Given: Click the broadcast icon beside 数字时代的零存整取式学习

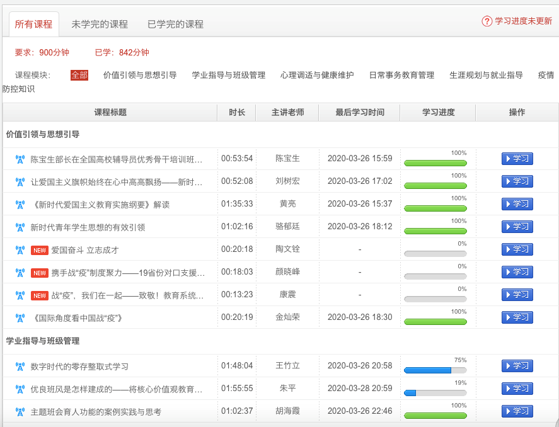Looking at the screenshot, I should tap(20, 366).
